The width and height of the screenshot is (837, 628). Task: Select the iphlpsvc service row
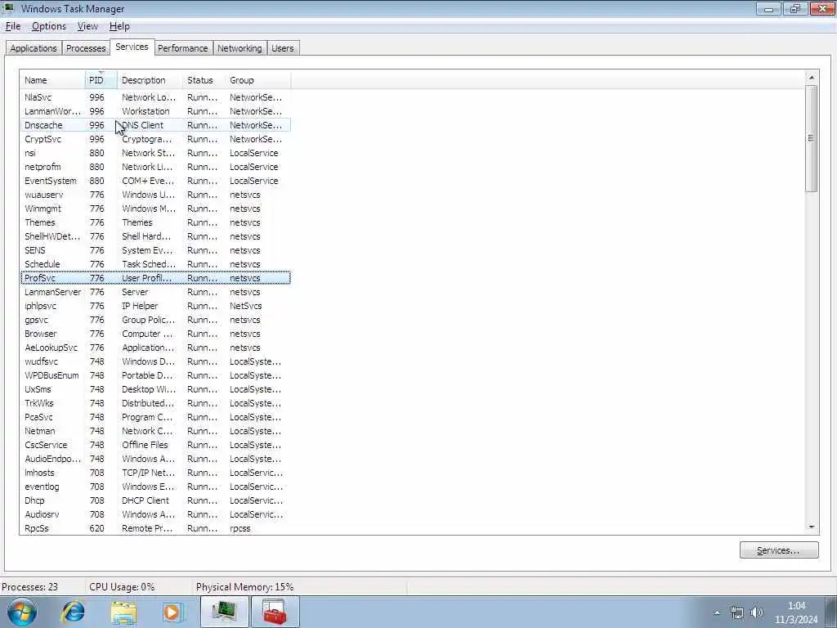coord(155,306)
